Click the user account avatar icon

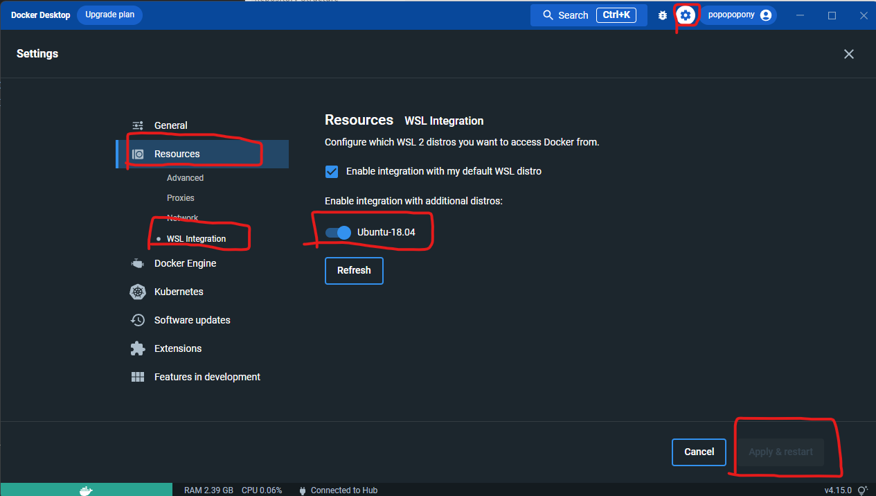pyautogui.click(x=766, y=15)
